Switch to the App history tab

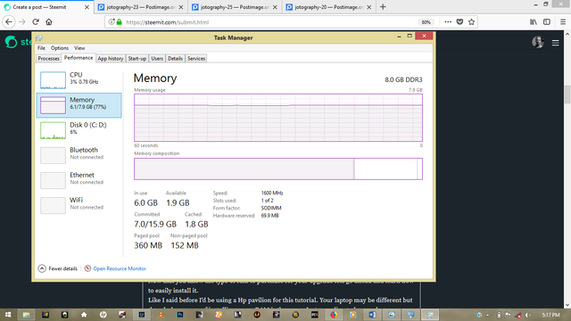pyautogui.click(x=111, y=59)
